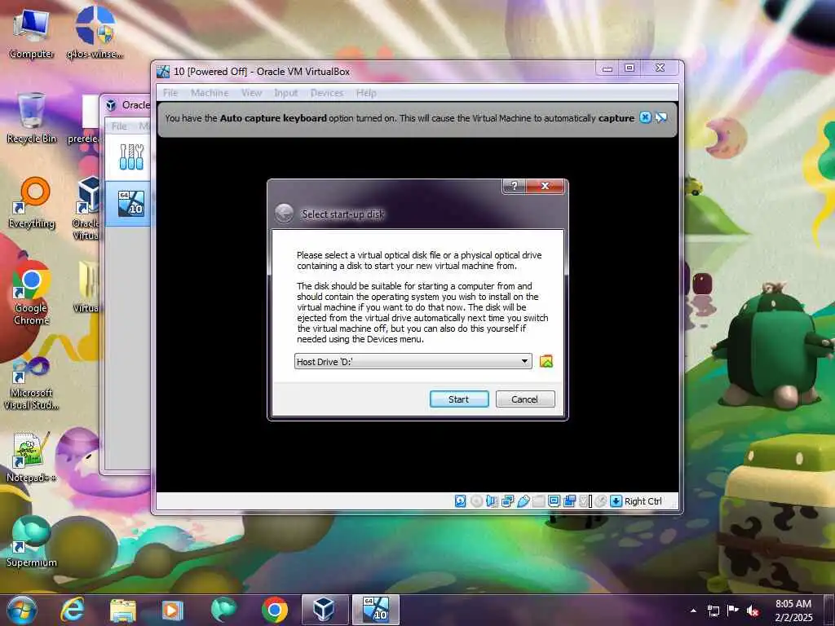Open the Google Chrome desktop shortcut
This screenshot has height=626, width=835.
32,293
